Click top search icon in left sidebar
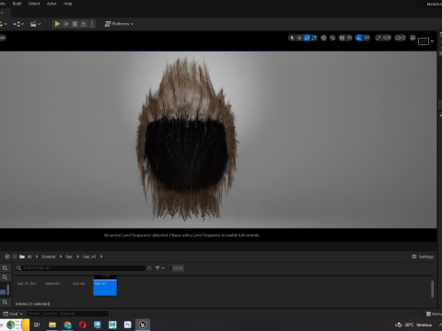The height and width of the screenshot is (331, 442). click(5, 268)
